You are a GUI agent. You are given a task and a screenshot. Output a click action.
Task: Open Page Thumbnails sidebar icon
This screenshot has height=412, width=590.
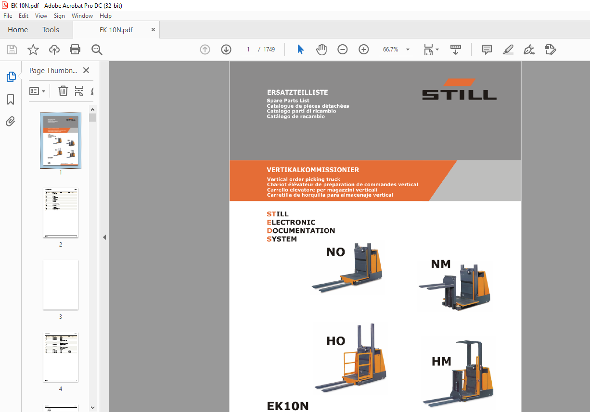point(11,77)
